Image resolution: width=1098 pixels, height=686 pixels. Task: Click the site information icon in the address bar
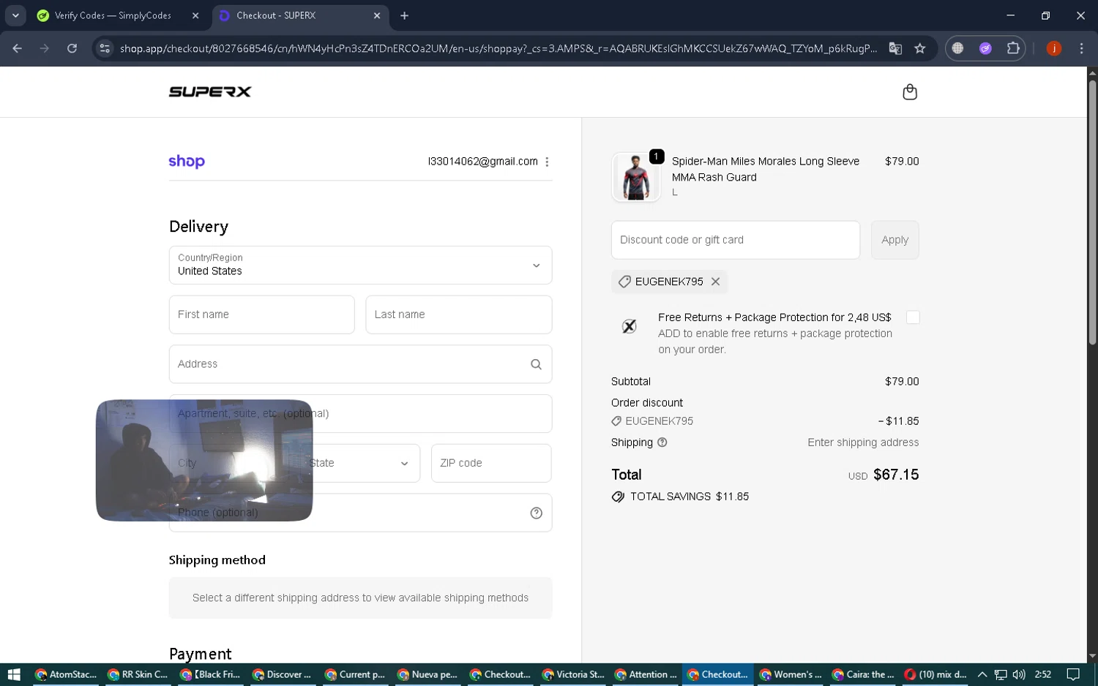pos(105,48)
